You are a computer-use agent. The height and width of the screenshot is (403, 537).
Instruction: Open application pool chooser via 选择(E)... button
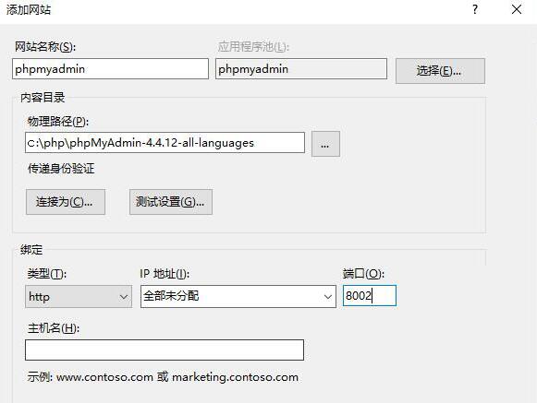pyautogui.click(x=440, y=71)
